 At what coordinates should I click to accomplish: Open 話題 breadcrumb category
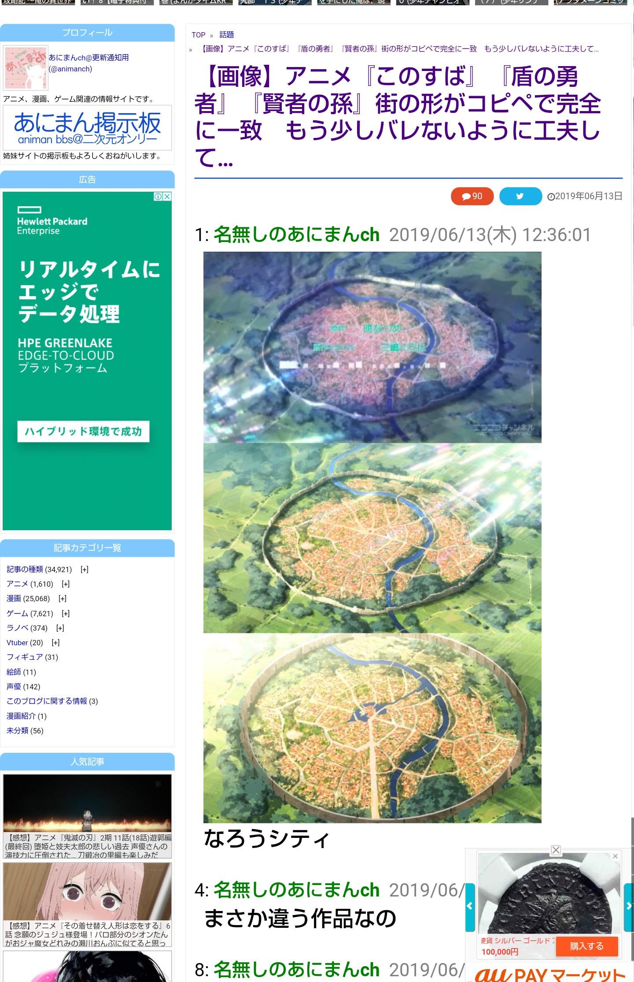click(x=226, y=35)
